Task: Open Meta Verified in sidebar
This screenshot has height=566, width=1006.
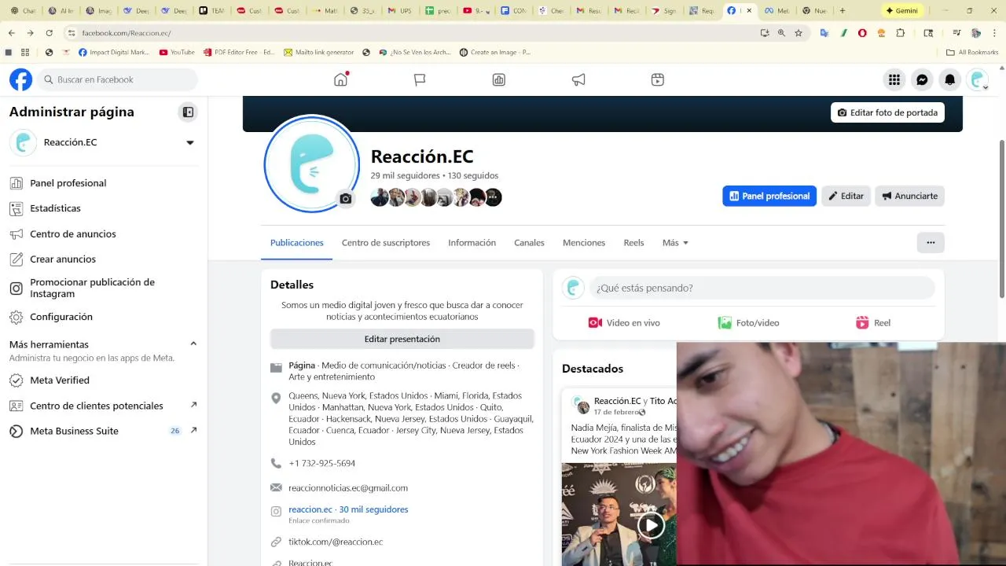Action: point(60,380)
